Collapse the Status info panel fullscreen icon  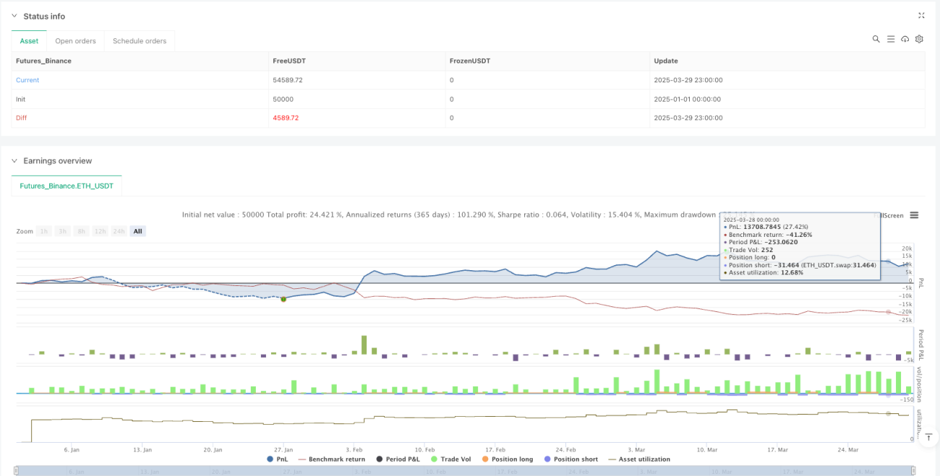tap(921, 15)
